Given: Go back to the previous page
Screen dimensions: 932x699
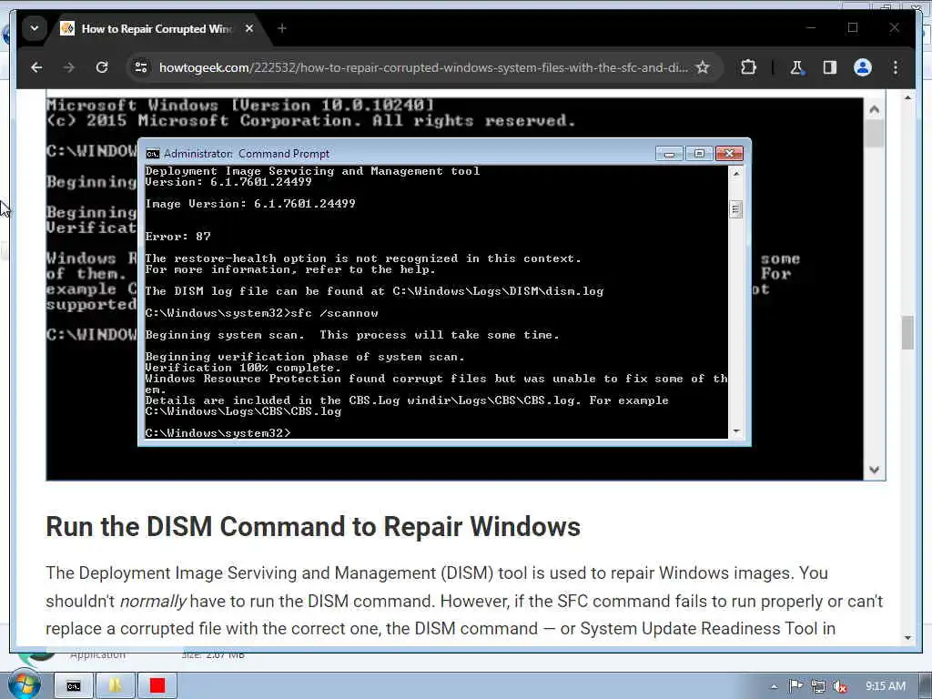Looking at the screenshot, I should pos(36,67).
